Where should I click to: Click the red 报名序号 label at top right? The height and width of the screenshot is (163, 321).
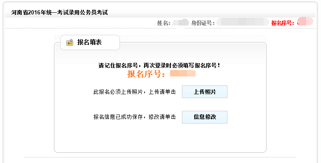[x=283, y=23]
